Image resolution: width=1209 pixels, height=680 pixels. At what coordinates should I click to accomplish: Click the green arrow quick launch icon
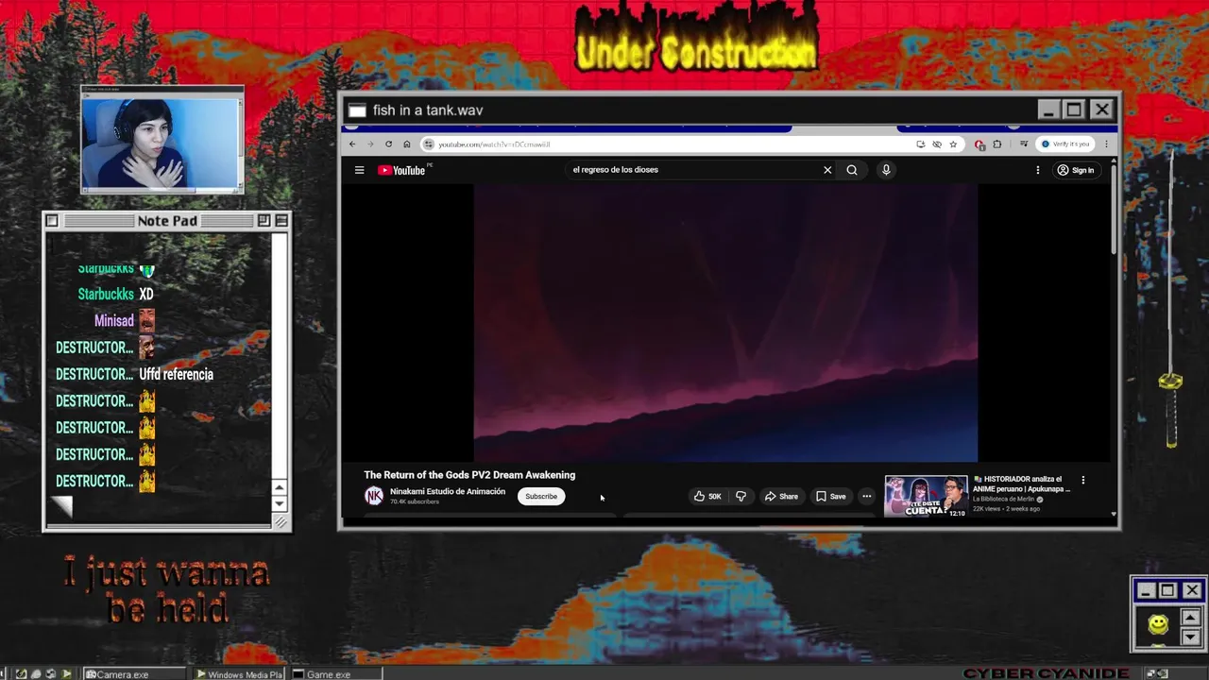[x=66, y=674]
